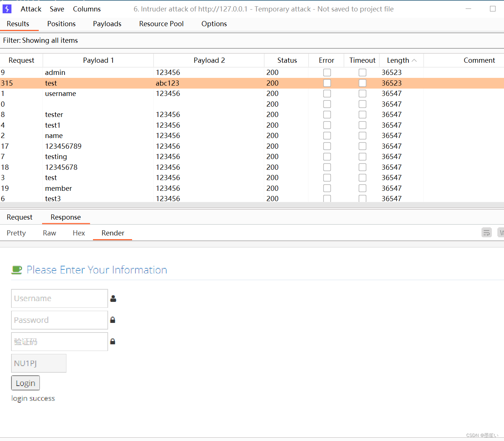Image resolution: width=504 pixels, height=441 pixels.
Task: Switch to Hex view
Action: (79, 233)
